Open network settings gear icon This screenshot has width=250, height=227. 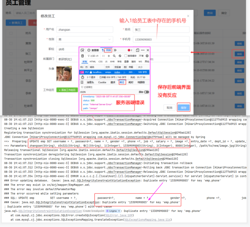tap(147, 56)
